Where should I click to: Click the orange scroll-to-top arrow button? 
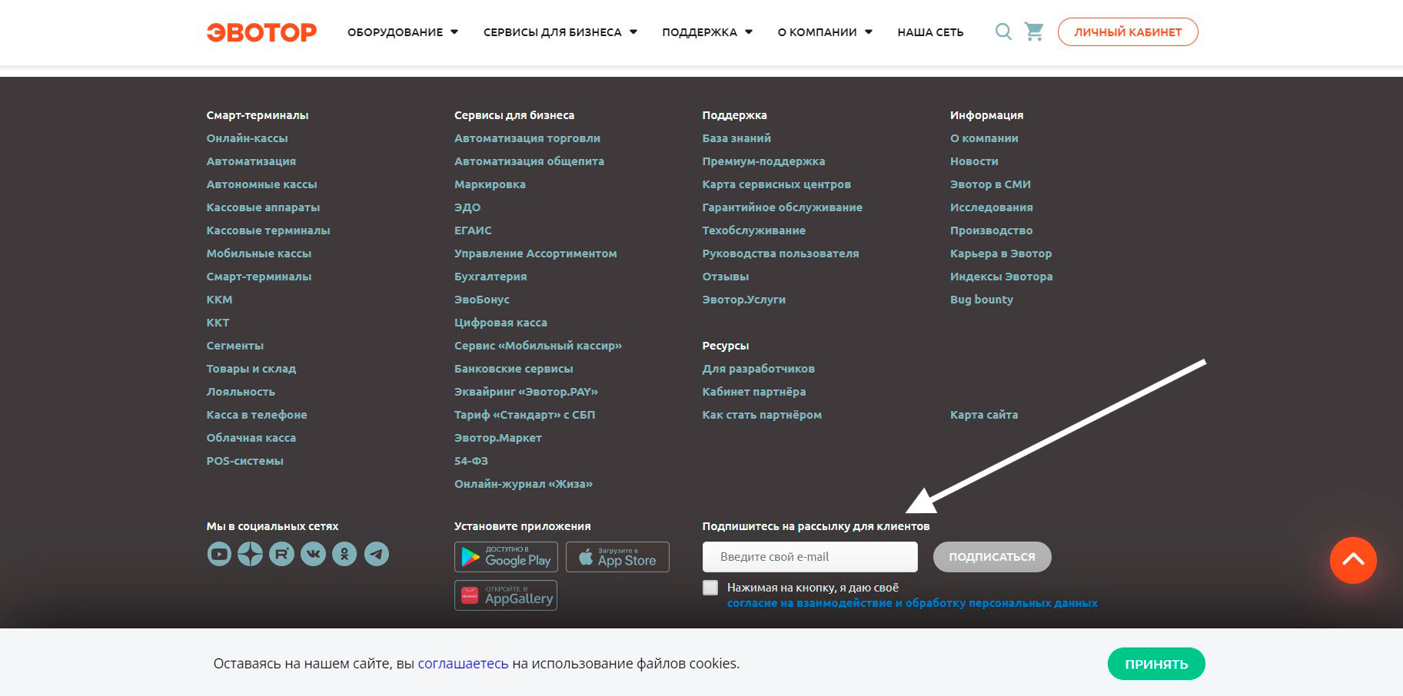(1353, 560)
